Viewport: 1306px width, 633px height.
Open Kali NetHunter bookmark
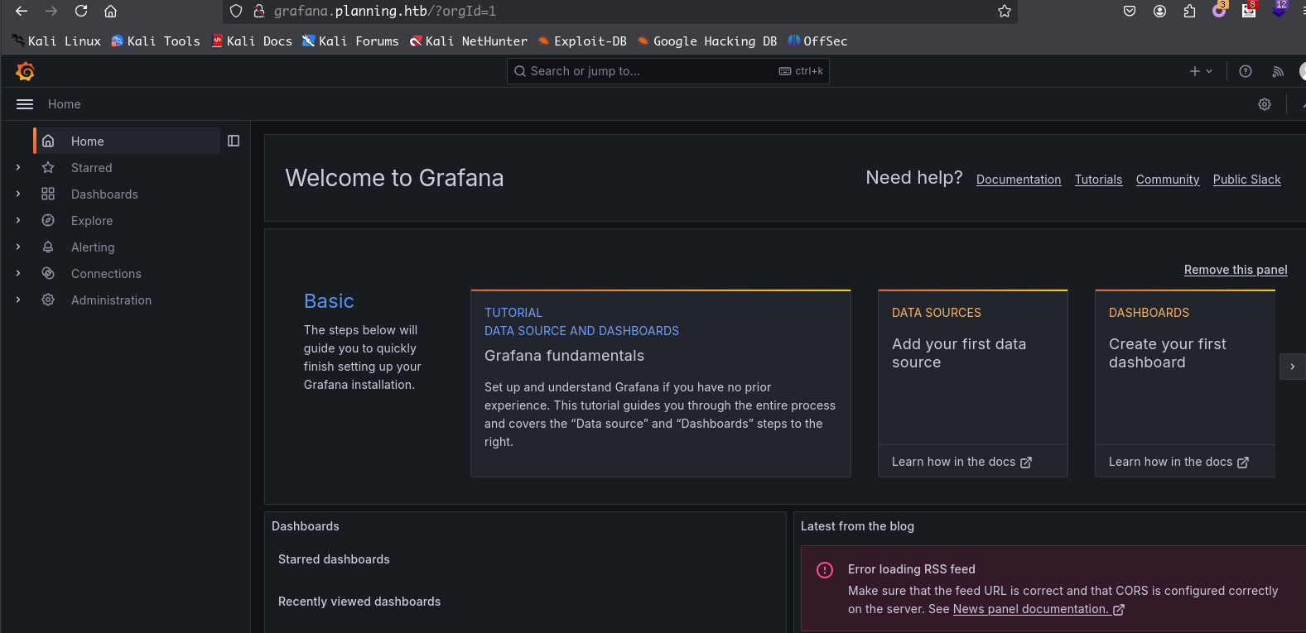point(469,41)
